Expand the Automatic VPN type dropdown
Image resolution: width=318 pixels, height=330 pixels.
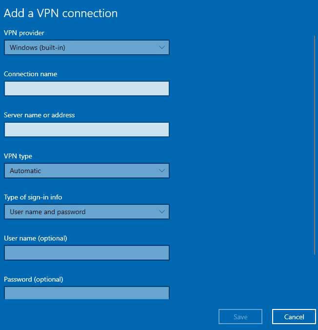pos(87,171)
